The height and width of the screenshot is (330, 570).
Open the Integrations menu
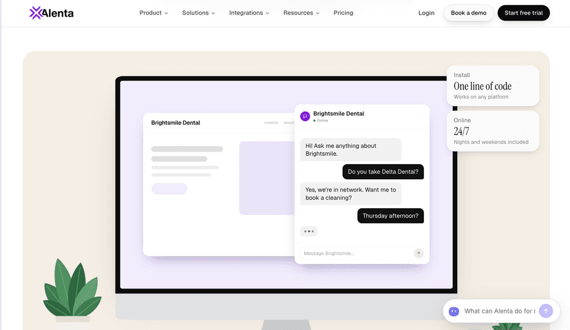tap(249, 12)
